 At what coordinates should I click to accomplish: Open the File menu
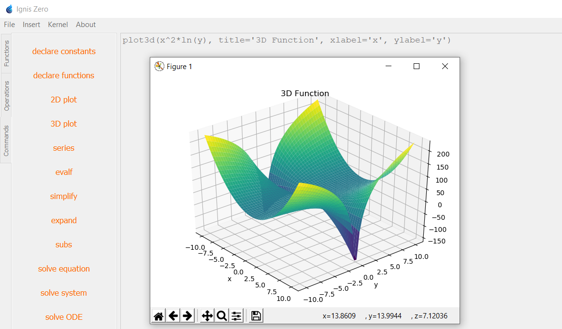coord(9,25)
